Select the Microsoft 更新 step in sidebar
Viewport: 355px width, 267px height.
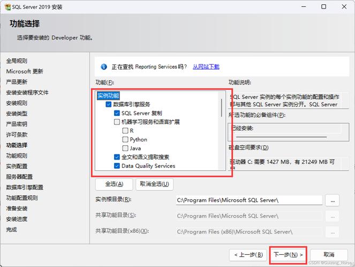pyautogui.click(x=25, y=72)
